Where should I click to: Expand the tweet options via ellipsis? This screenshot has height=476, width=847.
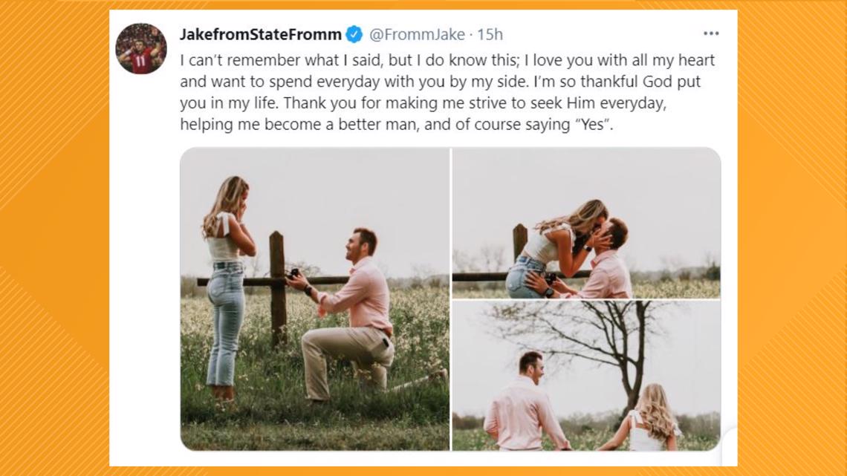point(711,33)
